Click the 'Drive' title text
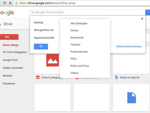 (x=8, y=24)
